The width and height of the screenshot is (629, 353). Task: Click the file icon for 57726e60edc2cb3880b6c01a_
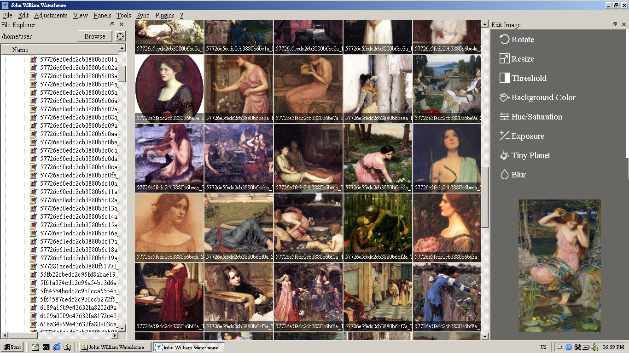34,59
